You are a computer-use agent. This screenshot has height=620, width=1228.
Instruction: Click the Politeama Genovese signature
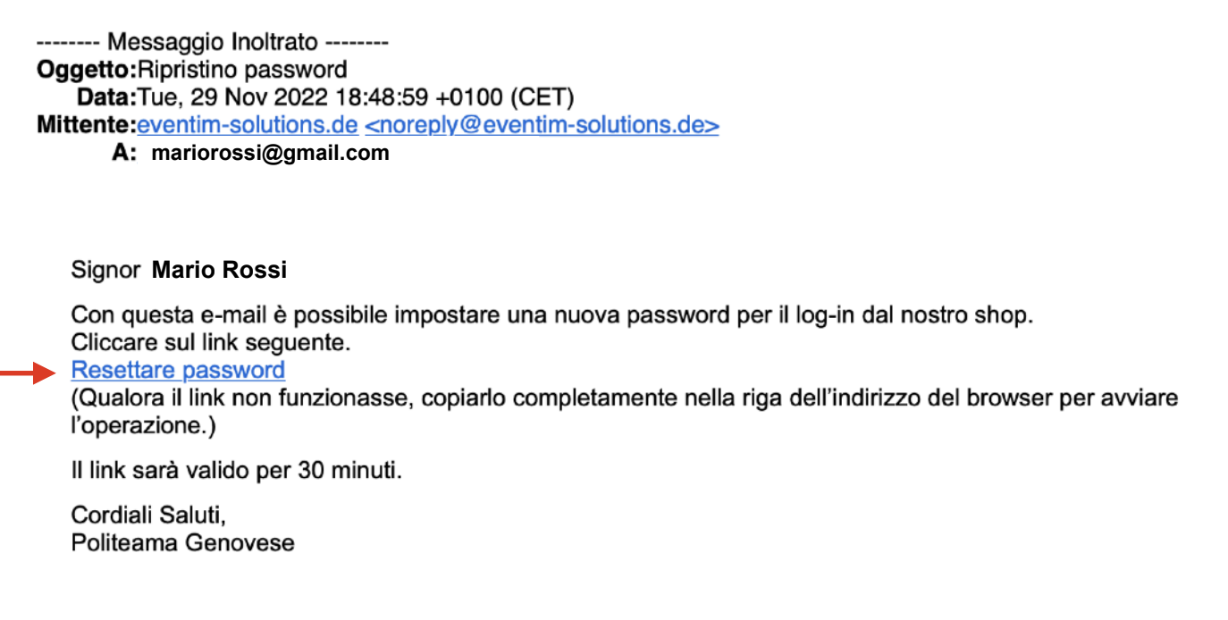pos(183,542)
